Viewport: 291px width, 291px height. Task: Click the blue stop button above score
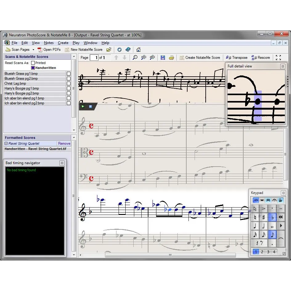91,107
